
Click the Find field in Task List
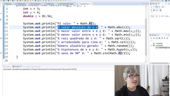click(x=154, y=16)
